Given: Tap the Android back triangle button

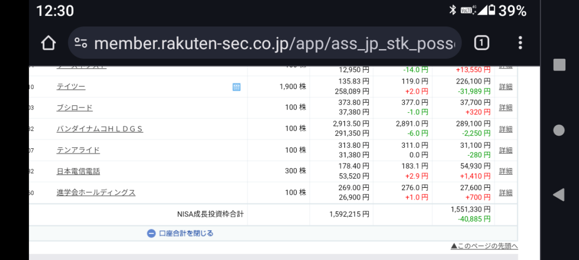Looking at the screenshot, I should (559, 195).
